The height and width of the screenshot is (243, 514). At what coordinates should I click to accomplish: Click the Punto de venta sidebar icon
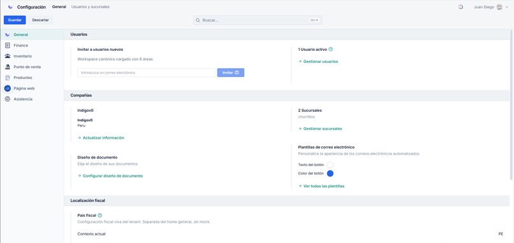tap(8, 67)
